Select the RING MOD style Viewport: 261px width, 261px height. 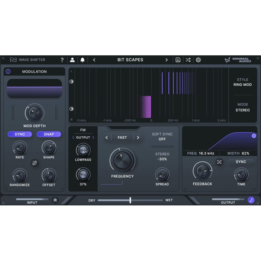click(x=243, y=85)
